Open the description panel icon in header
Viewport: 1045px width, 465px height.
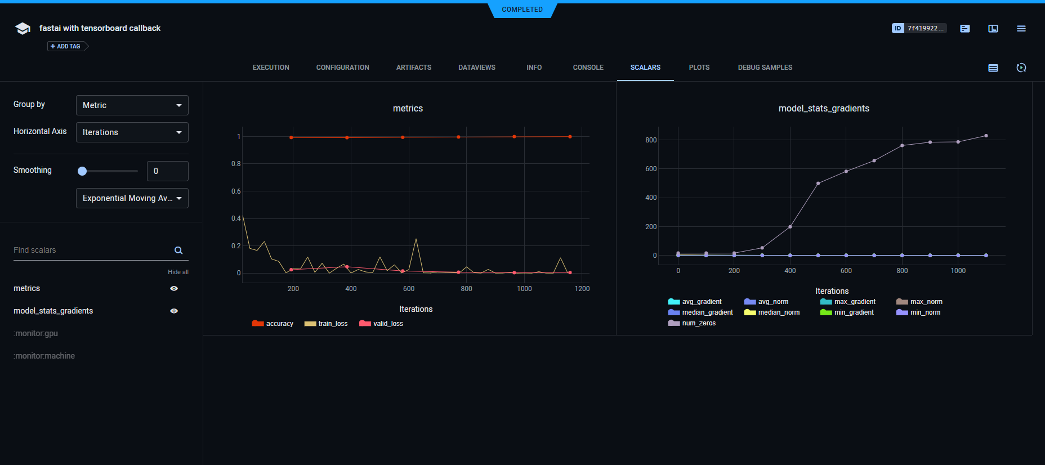965,29
